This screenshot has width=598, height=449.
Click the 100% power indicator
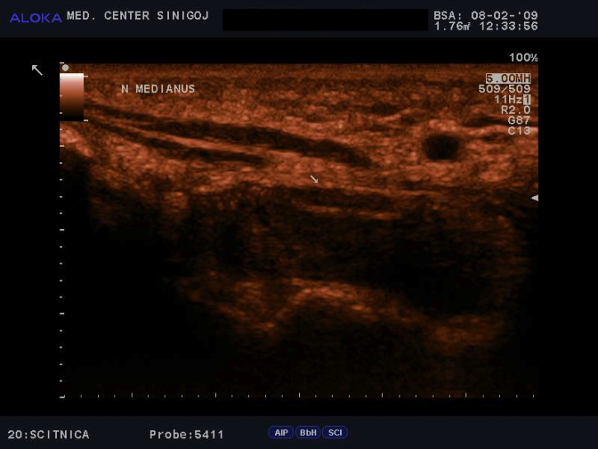click(523, 58)
